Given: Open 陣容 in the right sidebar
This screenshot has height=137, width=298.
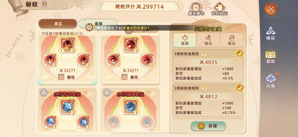Looking at the screenshot, I should click(271, 33).
